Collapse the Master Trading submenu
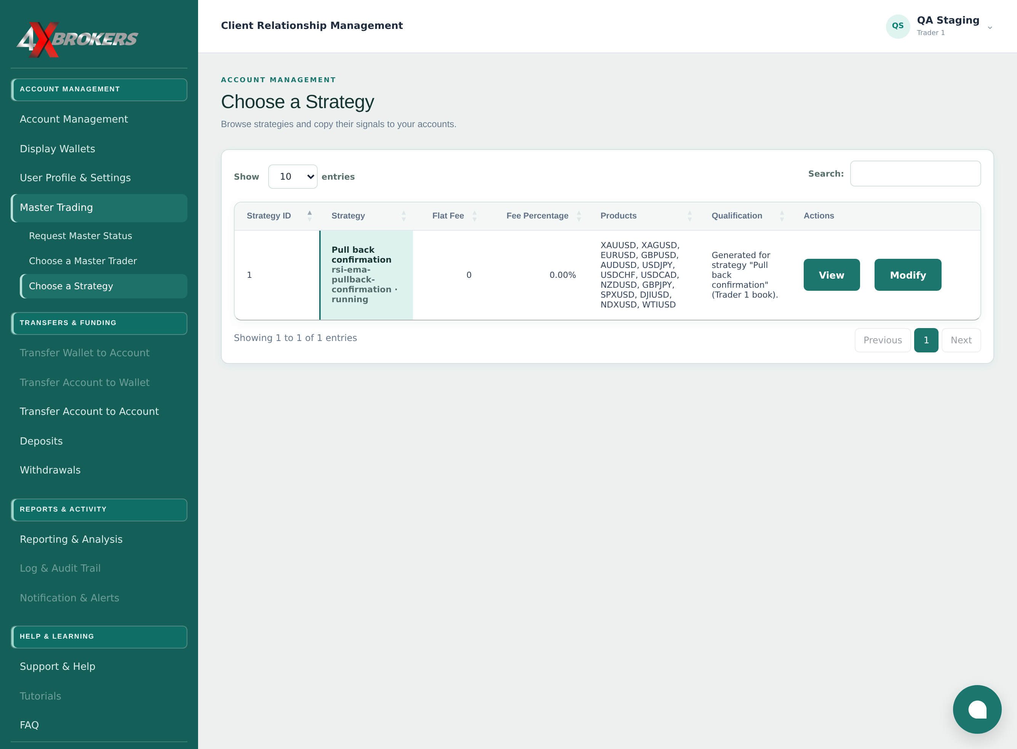1017x749 pixels. point(99,208)
